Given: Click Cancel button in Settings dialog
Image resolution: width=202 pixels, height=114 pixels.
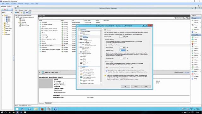Looking at the screenshot, I should click(x=136, y=86).
